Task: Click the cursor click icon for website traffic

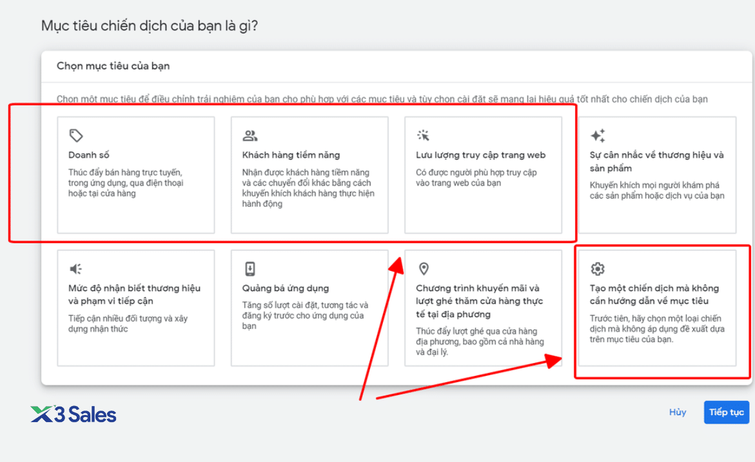Action: 423,136
